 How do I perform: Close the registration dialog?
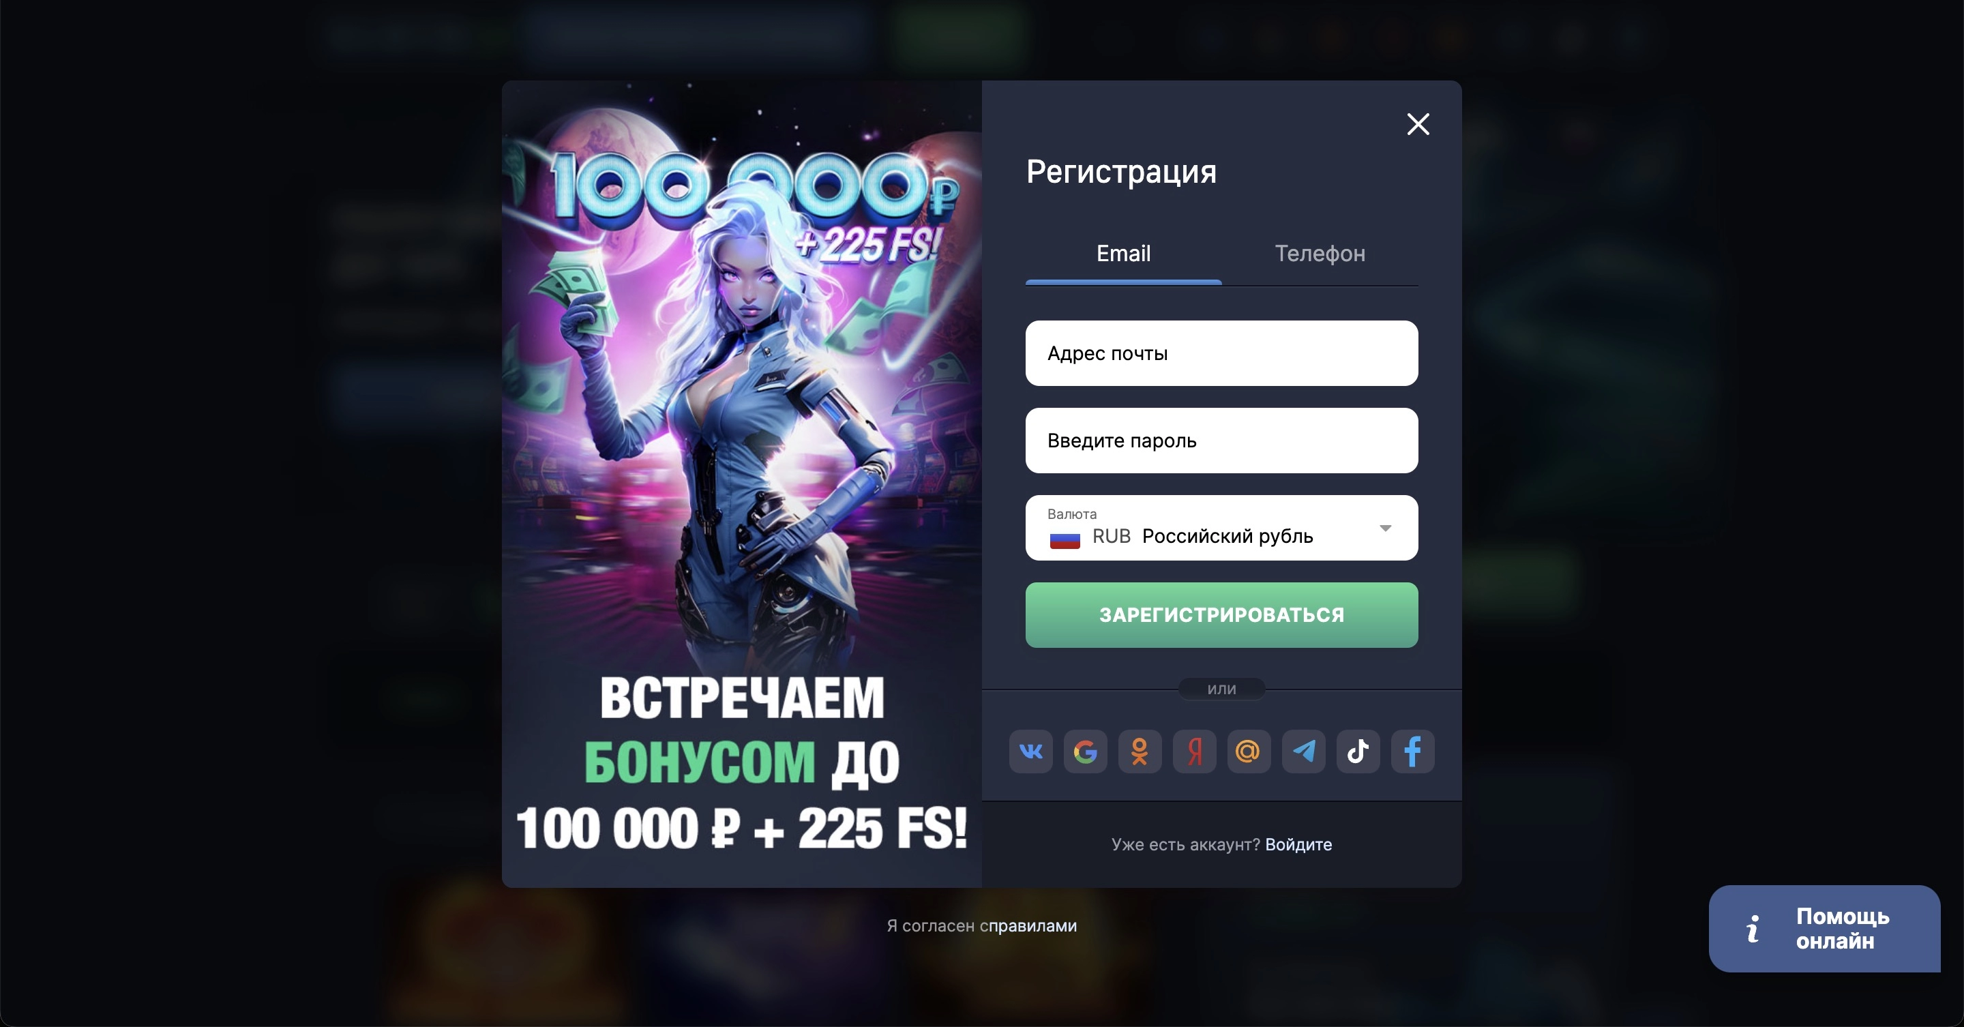pos(1418,123)
